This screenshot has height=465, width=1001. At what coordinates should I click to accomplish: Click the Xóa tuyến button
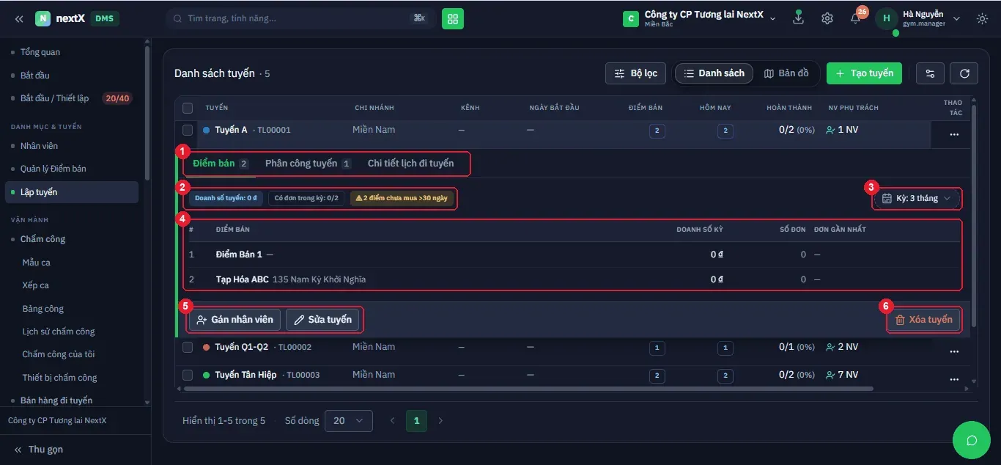click(x=923, y=320)
